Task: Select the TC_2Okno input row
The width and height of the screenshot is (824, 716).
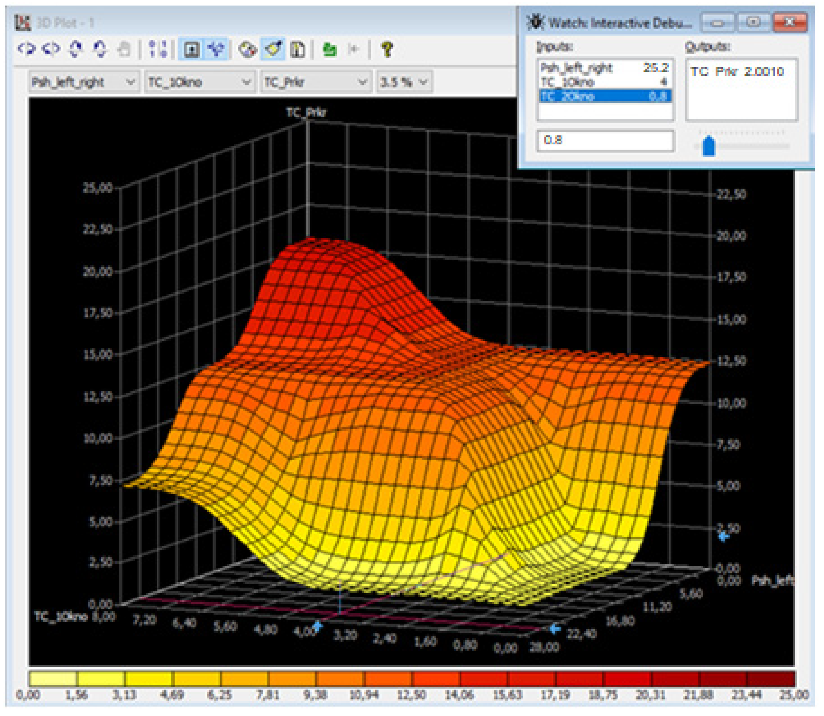Action: point(605,96)
